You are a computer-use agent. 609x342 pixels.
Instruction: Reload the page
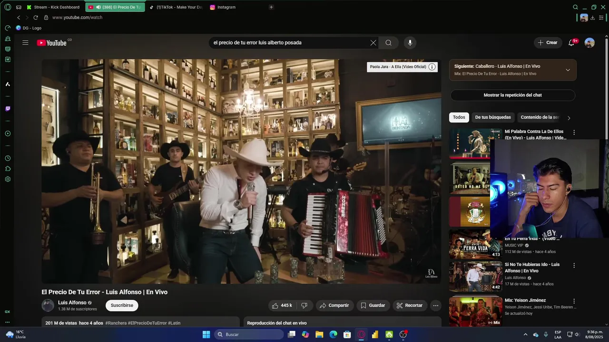[x=35, y=18]
